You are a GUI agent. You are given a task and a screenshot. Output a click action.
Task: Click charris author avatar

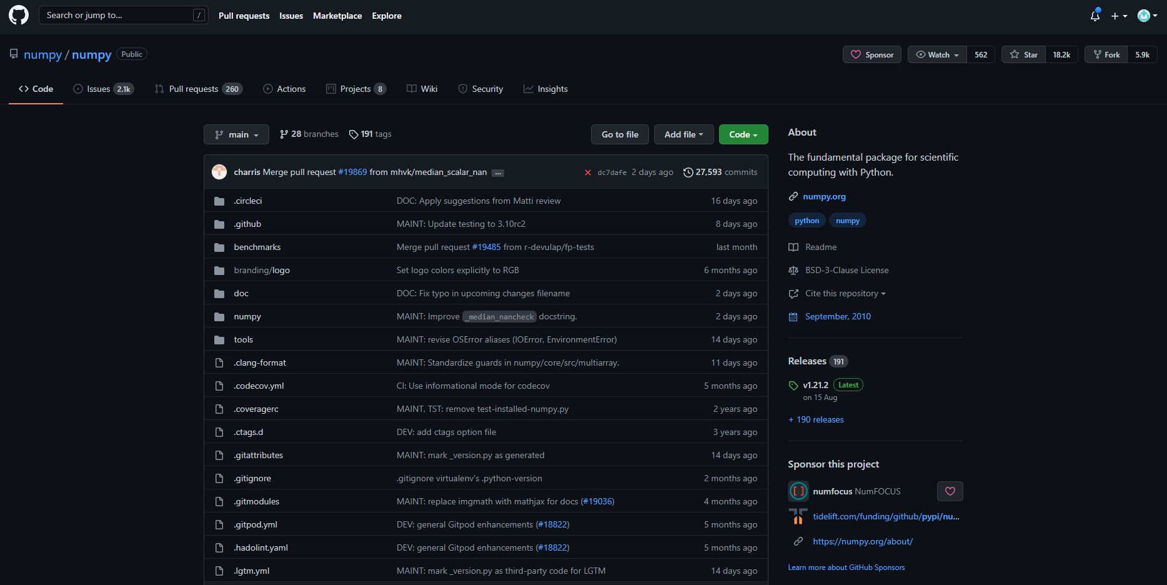point(219,172)
